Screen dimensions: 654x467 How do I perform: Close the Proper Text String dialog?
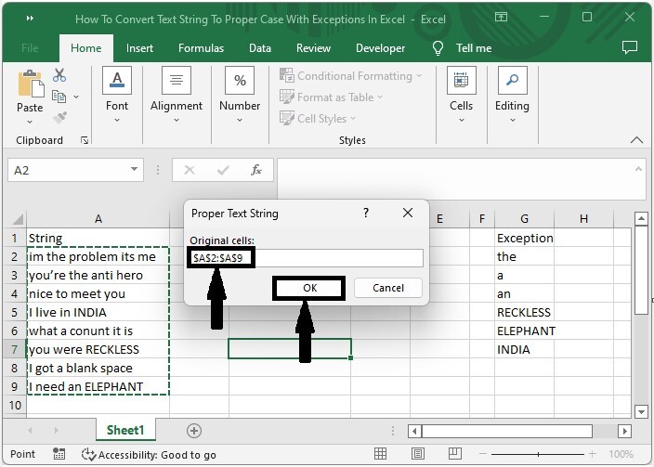pos(408,213)
